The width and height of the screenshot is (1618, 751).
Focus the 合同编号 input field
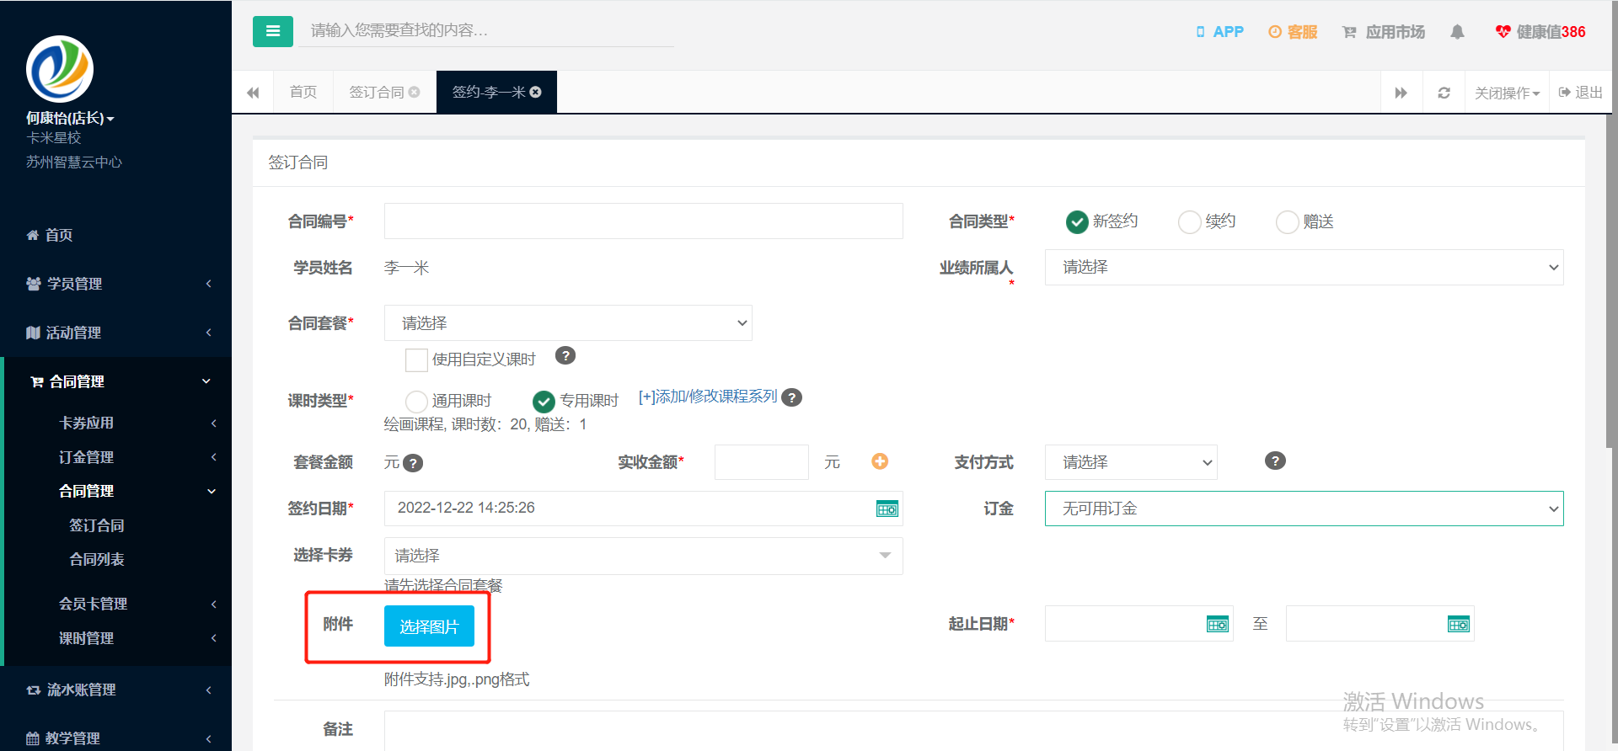coord(643,221)
